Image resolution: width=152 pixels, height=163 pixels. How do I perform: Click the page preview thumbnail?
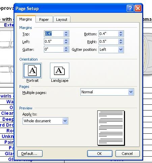pyautogui.click(x=111, y=128)
